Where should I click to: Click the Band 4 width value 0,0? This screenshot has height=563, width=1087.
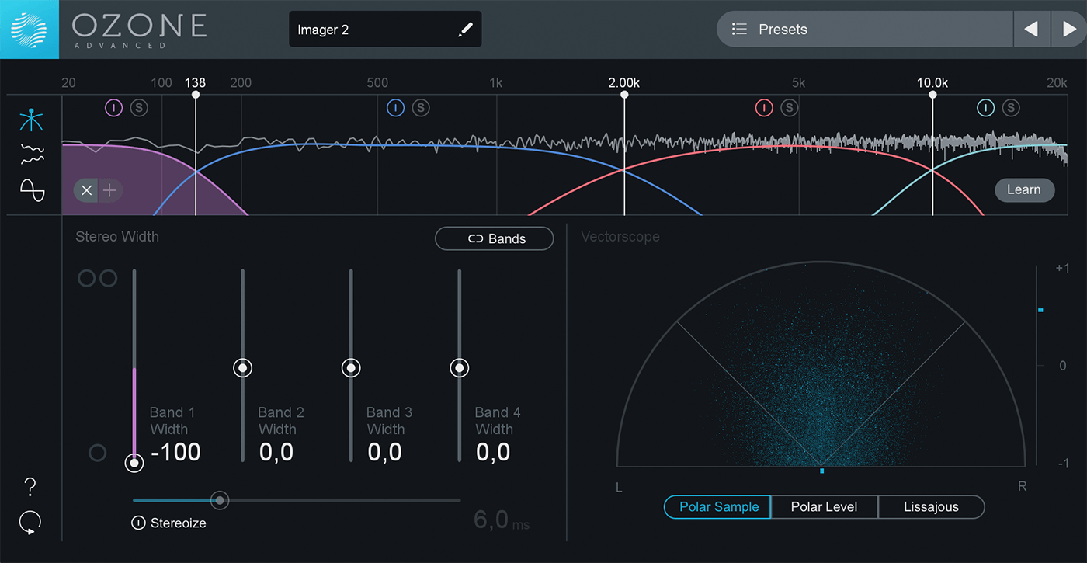point(494,452)
